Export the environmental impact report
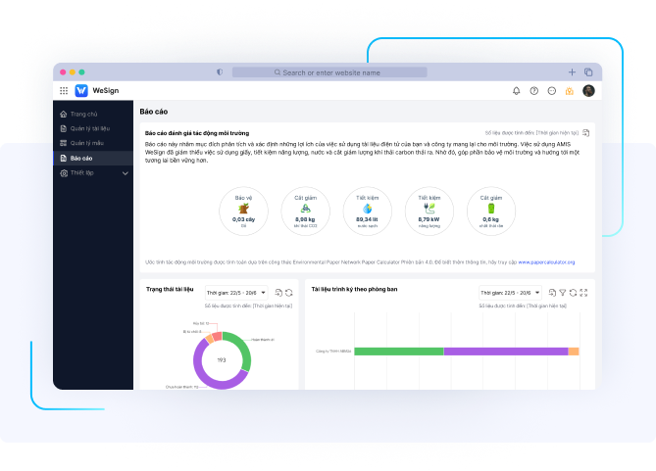656x471 pixels. pos(586,132)
